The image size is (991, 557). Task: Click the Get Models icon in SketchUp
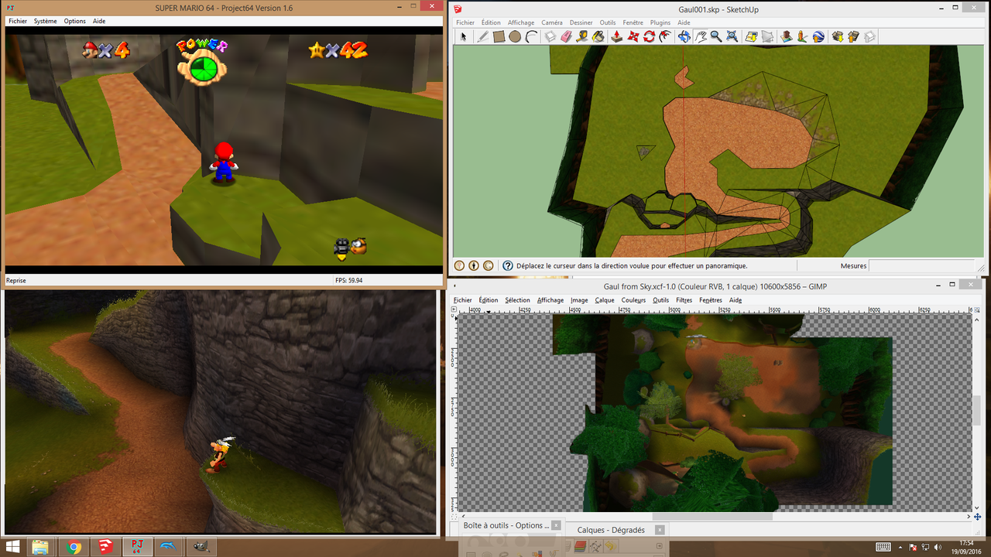click(x=837, y=36)
